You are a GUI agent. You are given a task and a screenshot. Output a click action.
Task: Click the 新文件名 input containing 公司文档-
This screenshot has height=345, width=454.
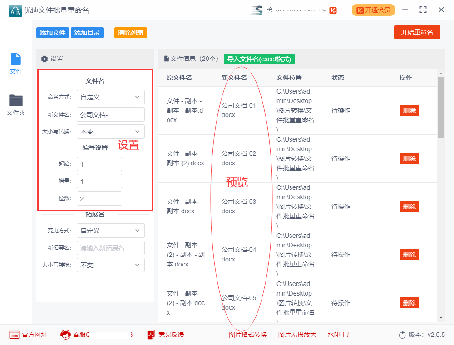pos(111,114)
